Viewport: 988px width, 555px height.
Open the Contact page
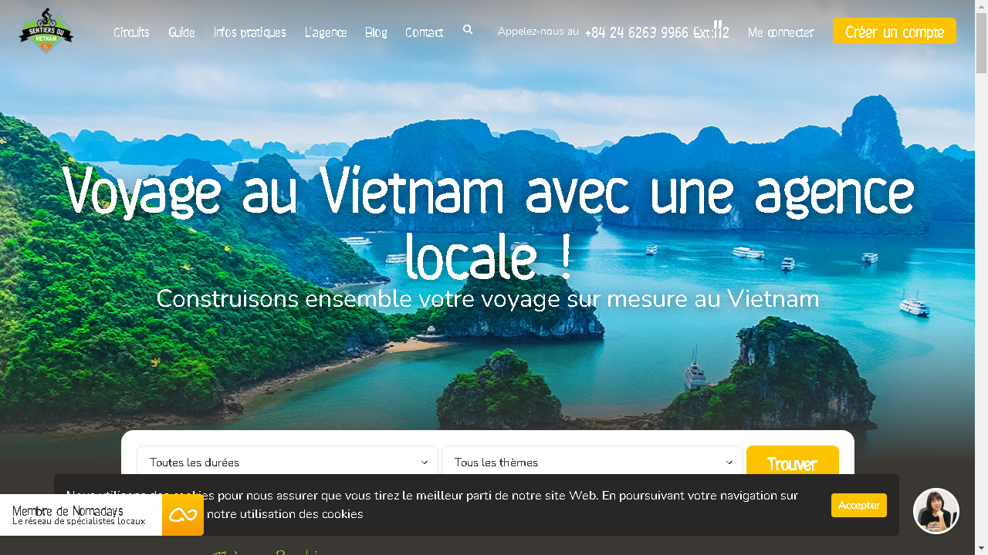(424, 32)
